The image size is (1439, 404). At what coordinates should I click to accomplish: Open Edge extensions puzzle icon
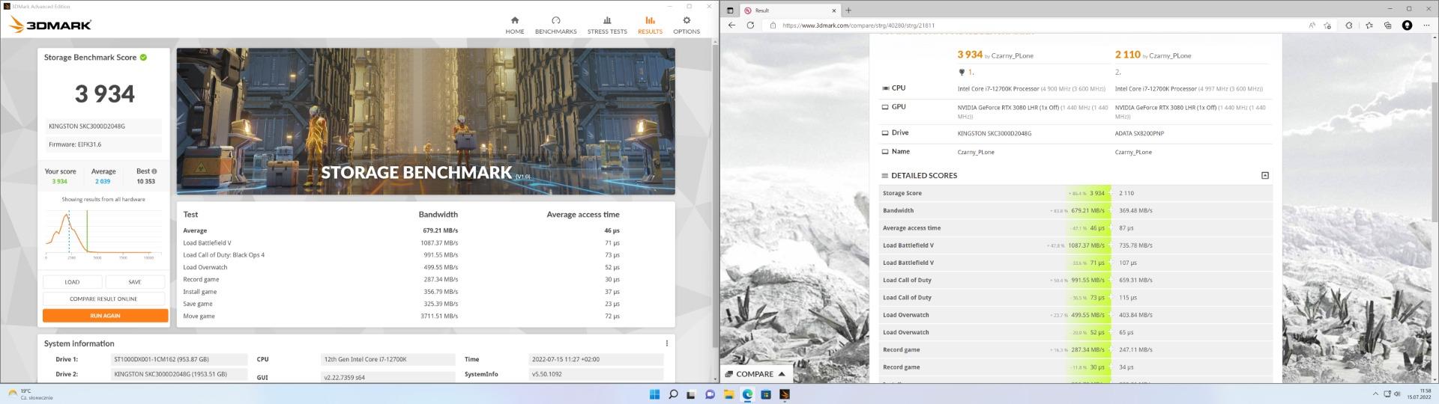tap(1349, 25)
